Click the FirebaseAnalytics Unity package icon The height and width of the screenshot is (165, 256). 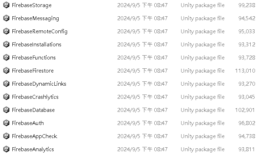[6, 149]
